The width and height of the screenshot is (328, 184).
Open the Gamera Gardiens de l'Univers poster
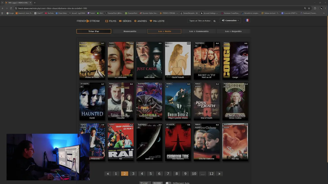(149, 101)
